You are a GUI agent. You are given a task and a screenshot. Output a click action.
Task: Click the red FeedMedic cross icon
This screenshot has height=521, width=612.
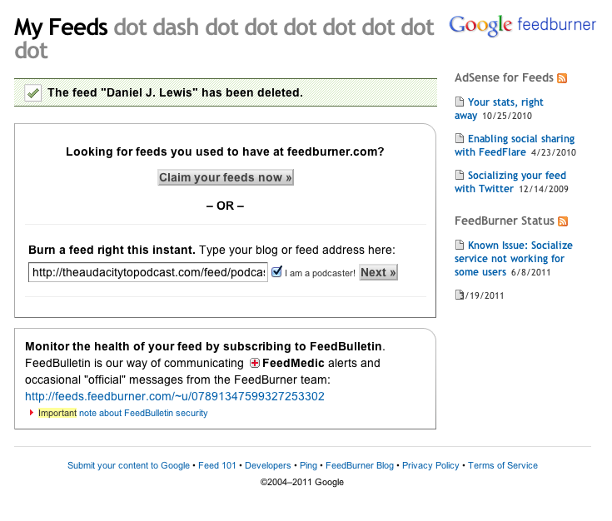point(255,364)
